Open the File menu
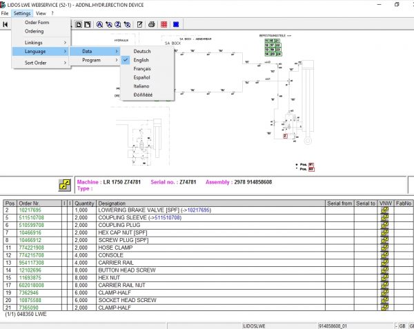 (x=5, y=13)
